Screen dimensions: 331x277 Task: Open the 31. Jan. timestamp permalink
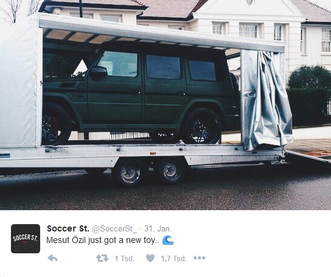click(x=158, y=229)
